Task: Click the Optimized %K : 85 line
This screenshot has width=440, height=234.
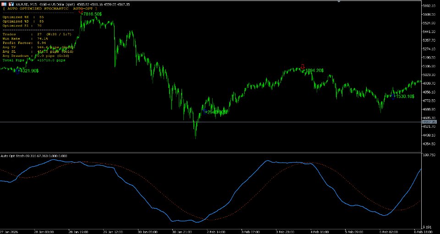Action: [23, 17]
